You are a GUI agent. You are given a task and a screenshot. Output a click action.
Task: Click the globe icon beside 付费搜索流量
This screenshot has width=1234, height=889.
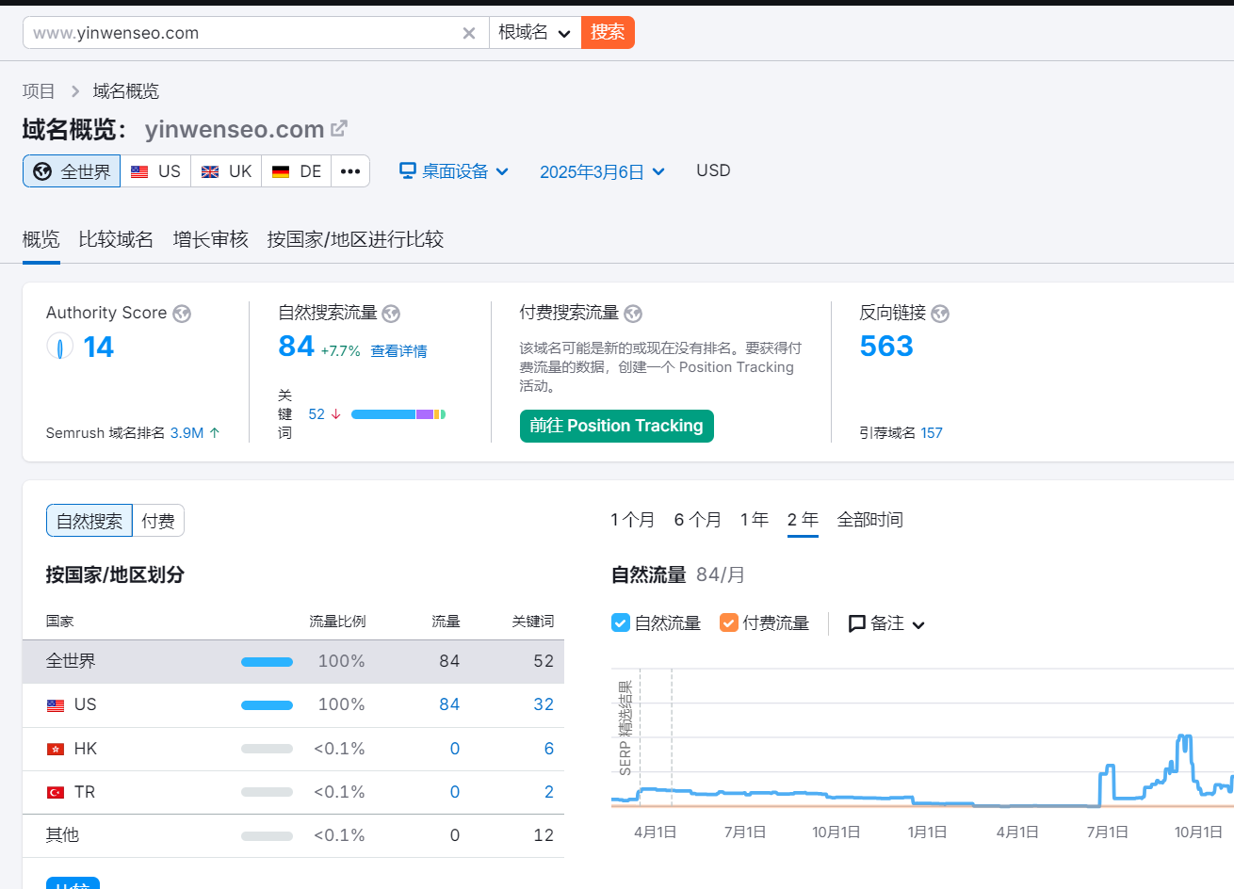pos(633,314)
